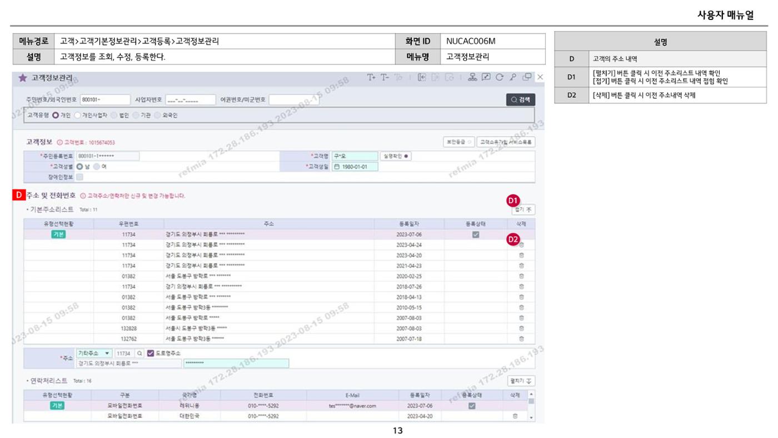
Task: Delete the 대한민국 contact row
Action: point(515,416)
